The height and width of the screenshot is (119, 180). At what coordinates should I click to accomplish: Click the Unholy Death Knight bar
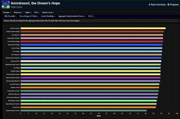tap(92, 32)
